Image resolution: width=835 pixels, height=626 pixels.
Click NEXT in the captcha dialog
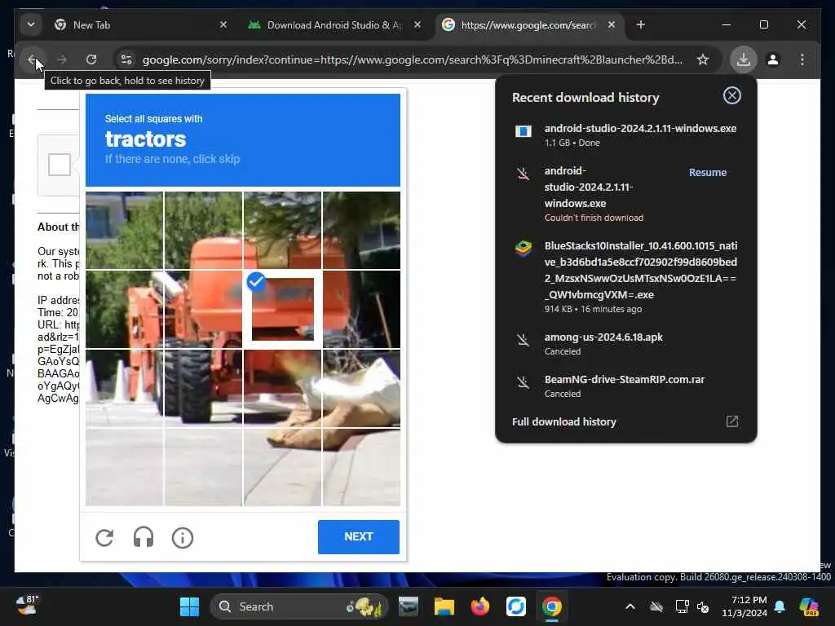tap(359, 536)
